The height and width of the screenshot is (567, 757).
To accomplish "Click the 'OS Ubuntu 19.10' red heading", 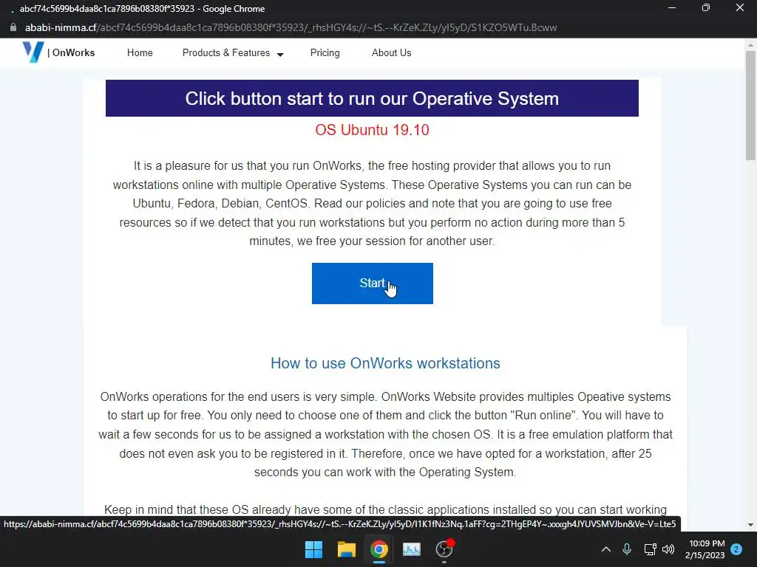I will [x=373, y=130].
